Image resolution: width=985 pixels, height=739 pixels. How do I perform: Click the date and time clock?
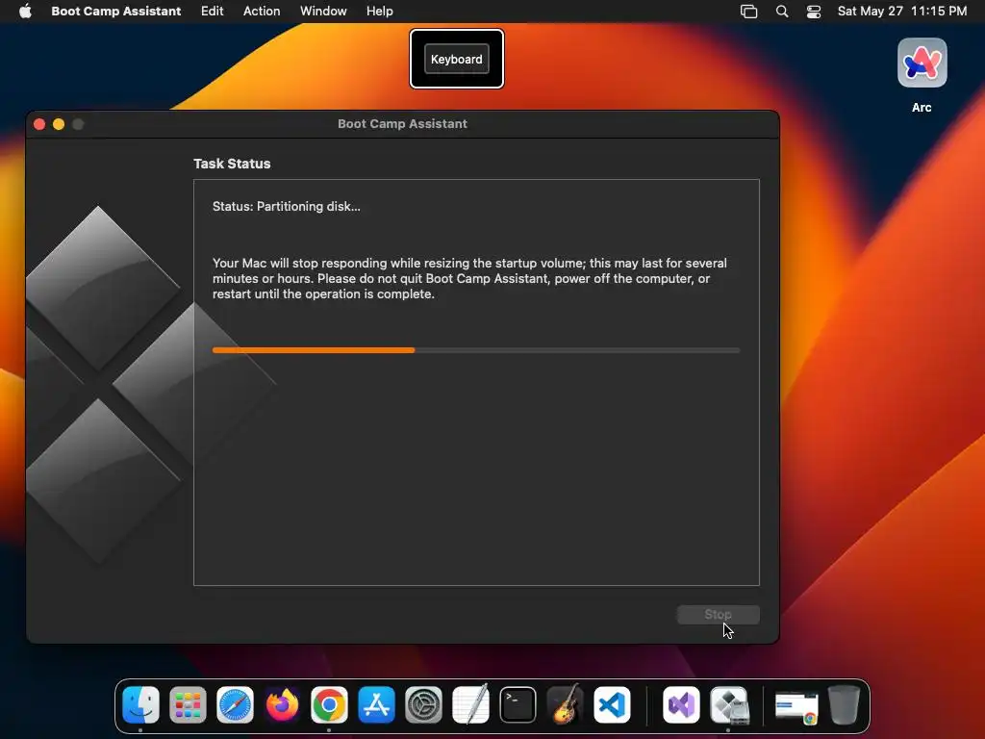(x=901, y=11)
